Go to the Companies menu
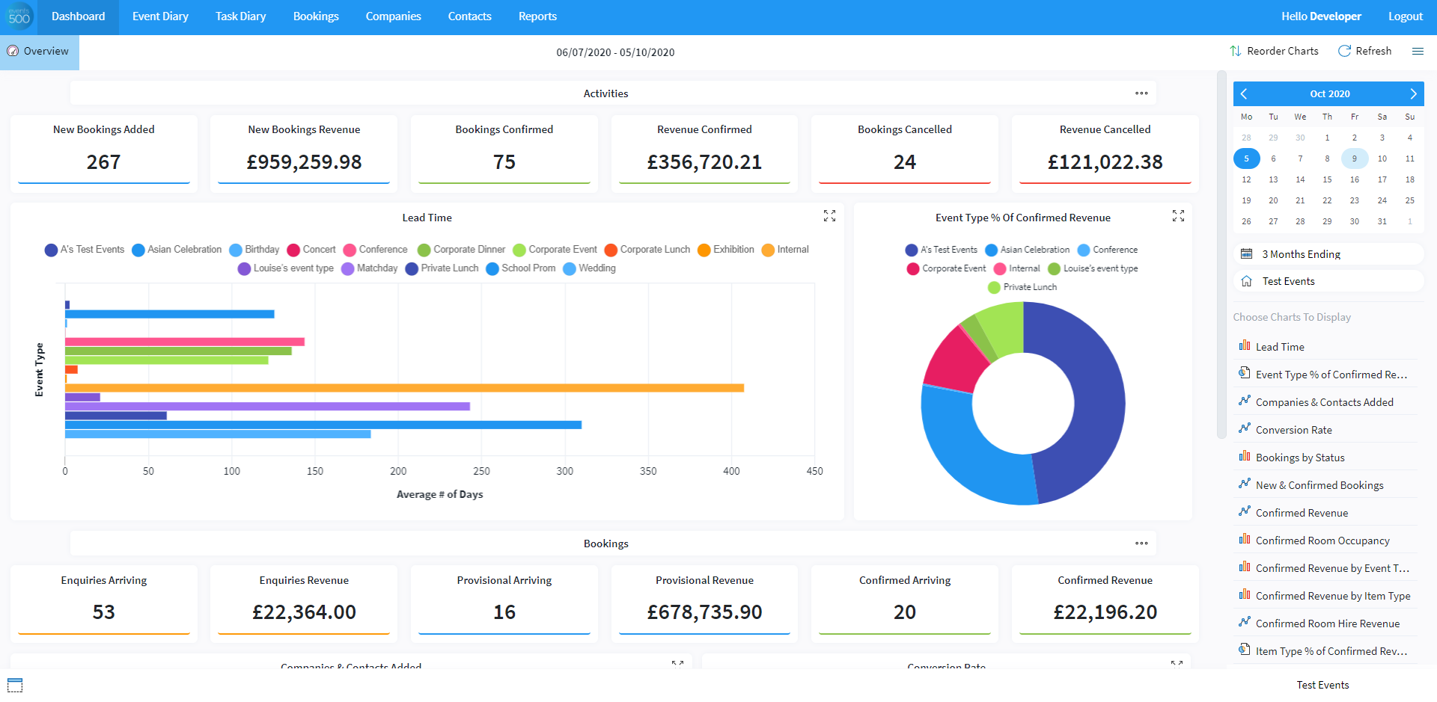 coord(394,16)
